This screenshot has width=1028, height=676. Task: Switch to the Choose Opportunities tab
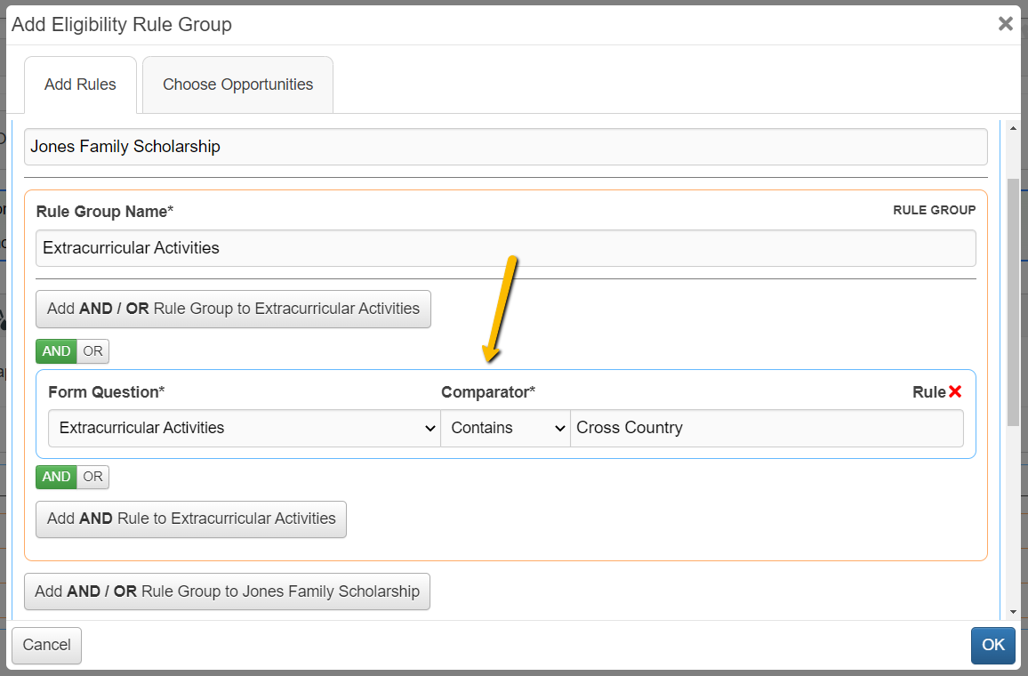(x=237, y=84)
